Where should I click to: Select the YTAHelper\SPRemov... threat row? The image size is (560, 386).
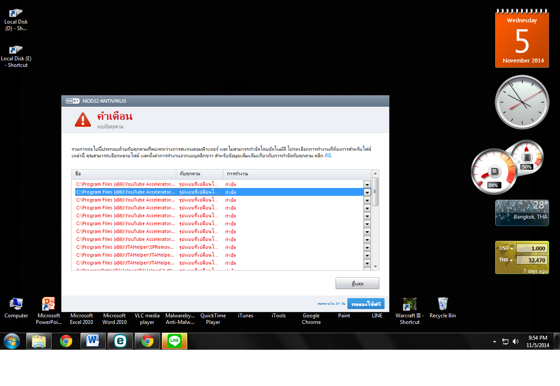(223, 247)
